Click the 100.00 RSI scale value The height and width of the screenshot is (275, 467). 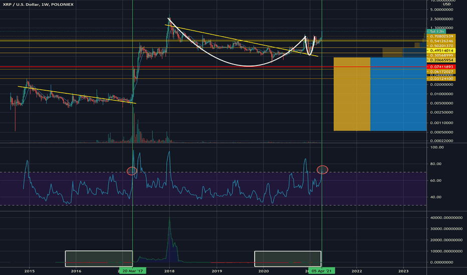[437, 147]
